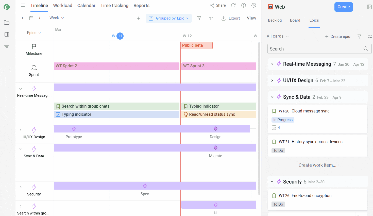Collapse the right panel using sidebar icon
Screen dimensions: 373x216
click(369, 7)
